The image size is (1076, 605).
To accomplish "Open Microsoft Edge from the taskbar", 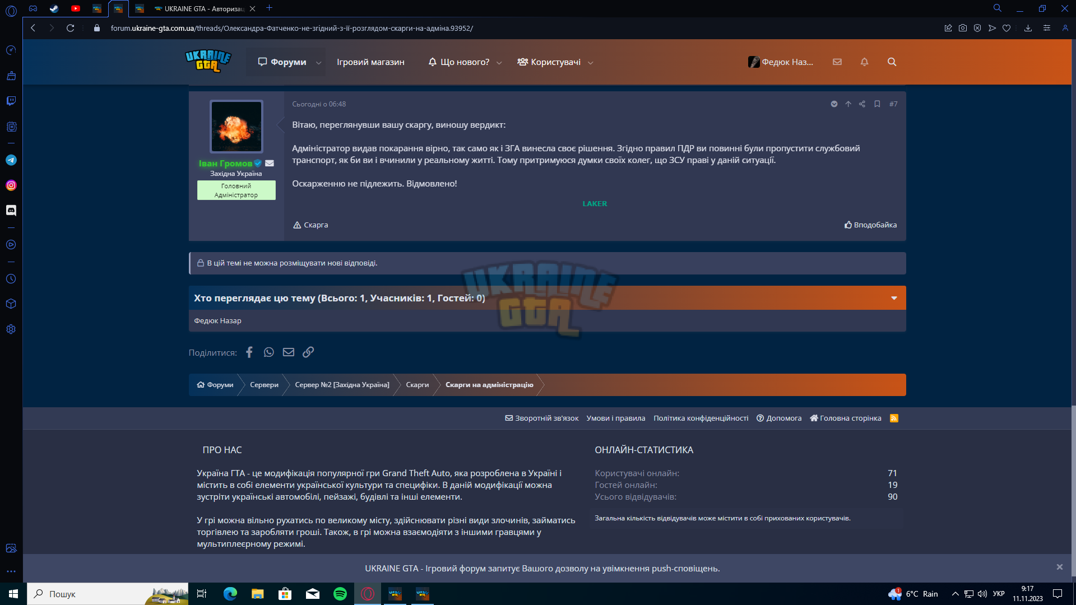I will pyautogui.click(x=230, y=594).
